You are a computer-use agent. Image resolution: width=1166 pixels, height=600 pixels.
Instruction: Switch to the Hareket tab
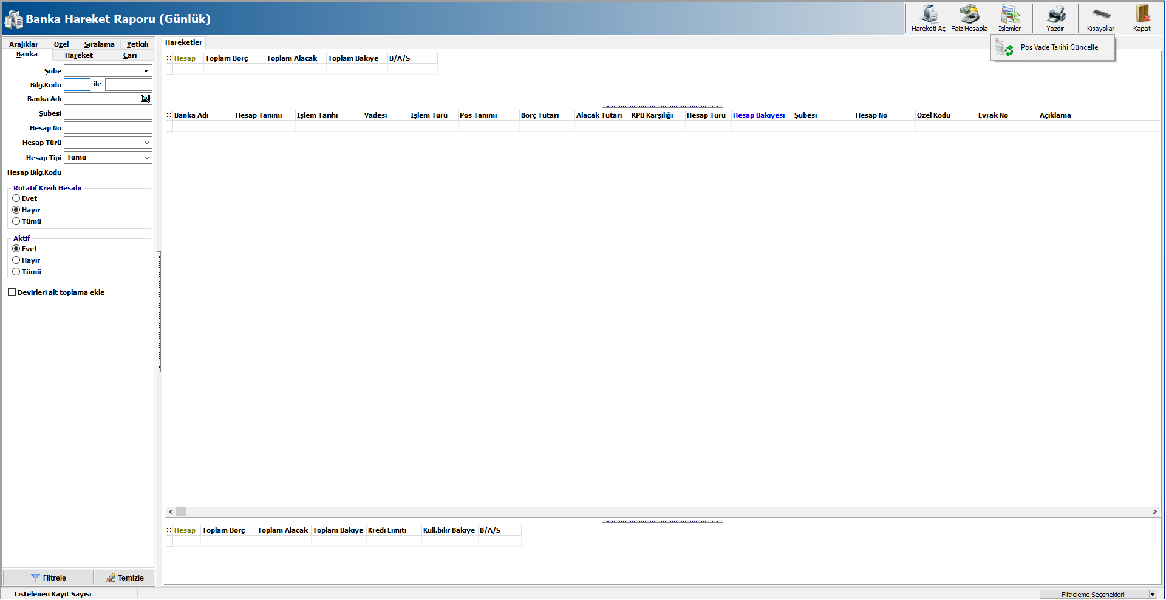pos(79,55)
